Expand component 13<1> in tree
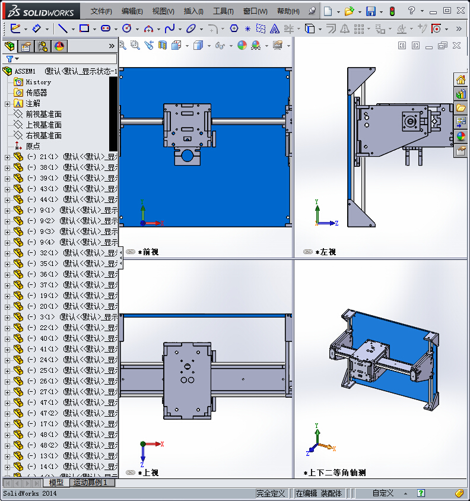Image resolution: width=470 pixels, height=501 pixels. click(x=7, y=456)
